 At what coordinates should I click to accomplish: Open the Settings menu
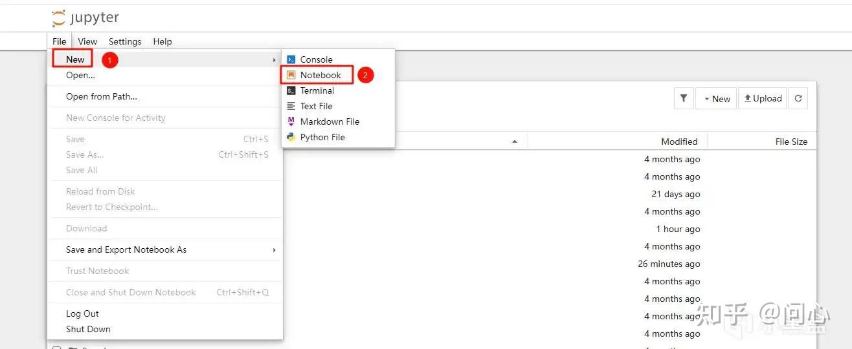click(125, 41)
